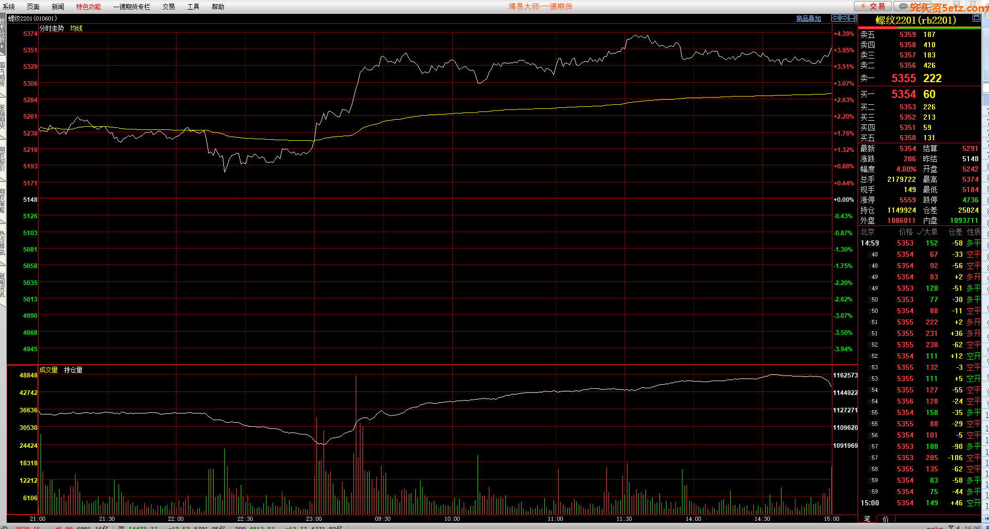
Task: Open the 工具 menu
Action: pyautogui.click(x=193, y=7)
